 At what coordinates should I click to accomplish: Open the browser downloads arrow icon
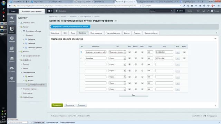click(x=196, y=6)
